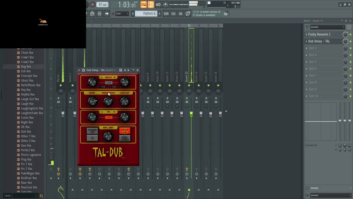Viewport: 353px width, 199px height.
Task: Select previous preset arrow in Dub Delay
Action: (x=125, y=70)
